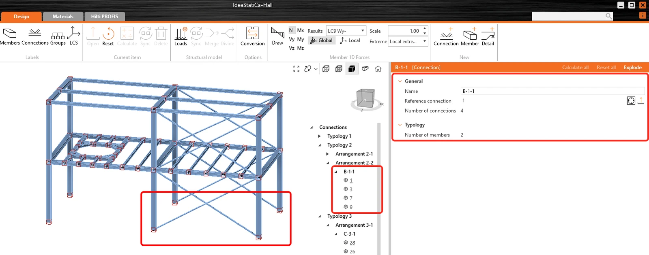
Task: Open the Extreme dropdown
Action: (x=408, y=42)
